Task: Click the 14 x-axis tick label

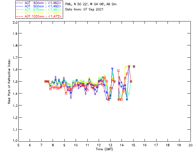Action: [122, 145]
